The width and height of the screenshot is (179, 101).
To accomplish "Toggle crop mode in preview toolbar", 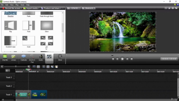I will [x=166, y=8].
